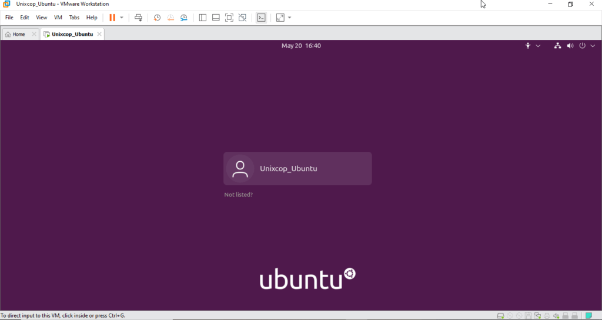The height and width of the screenshot is (320, 602).
Task: Send Ctrl+Alt+Del to the virtual machine
Action: click(x=138, y=18)
